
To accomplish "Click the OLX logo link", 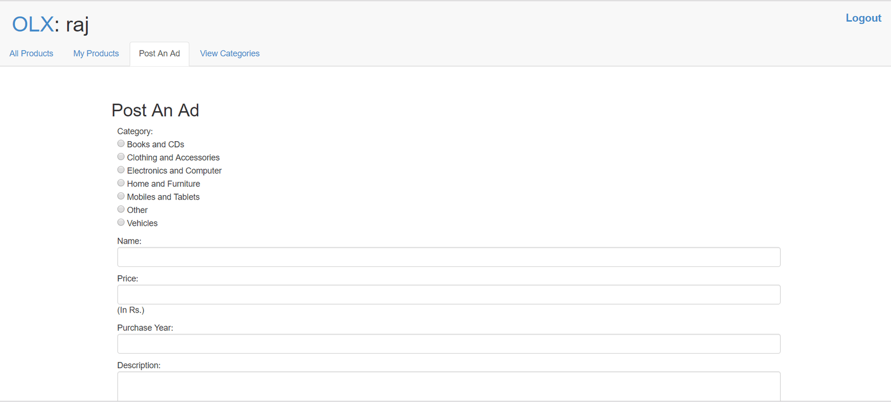I will [33, 24].
